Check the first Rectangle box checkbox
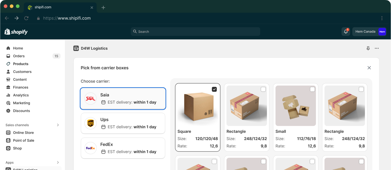 [x=263, y=89]
